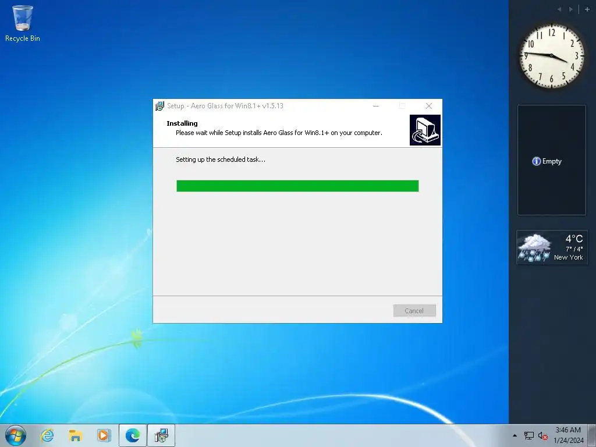Launch Internet Explorer from taskbar
596x447 pixels.
[x=47, y=435]
